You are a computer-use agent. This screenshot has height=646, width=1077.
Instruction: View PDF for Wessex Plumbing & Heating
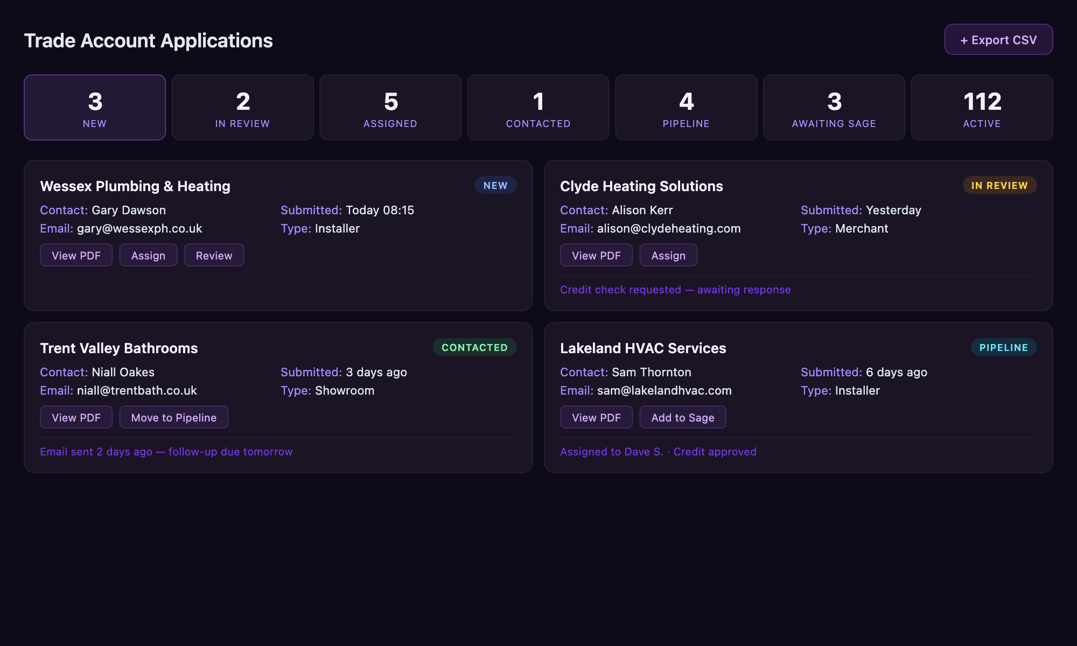(x=76, y=255)
